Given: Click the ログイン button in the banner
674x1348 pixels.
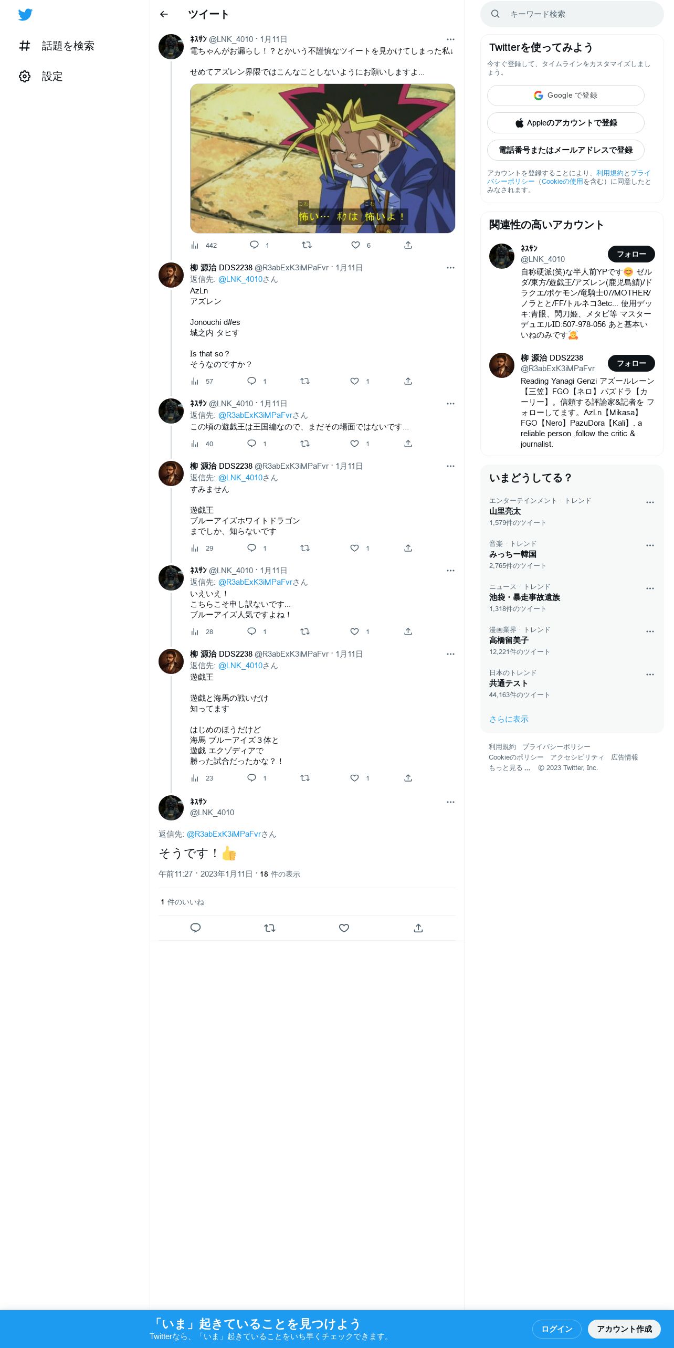Looking at the screenshot, I should pos(557,1329).
